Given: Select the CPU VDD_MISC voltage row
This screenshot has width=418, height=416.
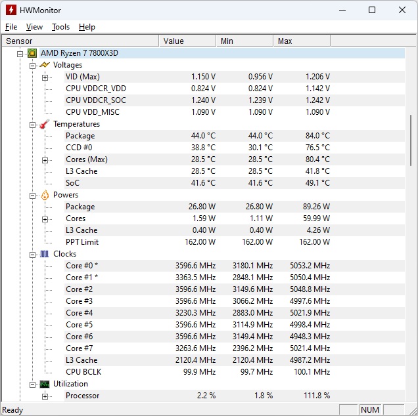Looking at the screenshot, I should click(x=235, y=112).
